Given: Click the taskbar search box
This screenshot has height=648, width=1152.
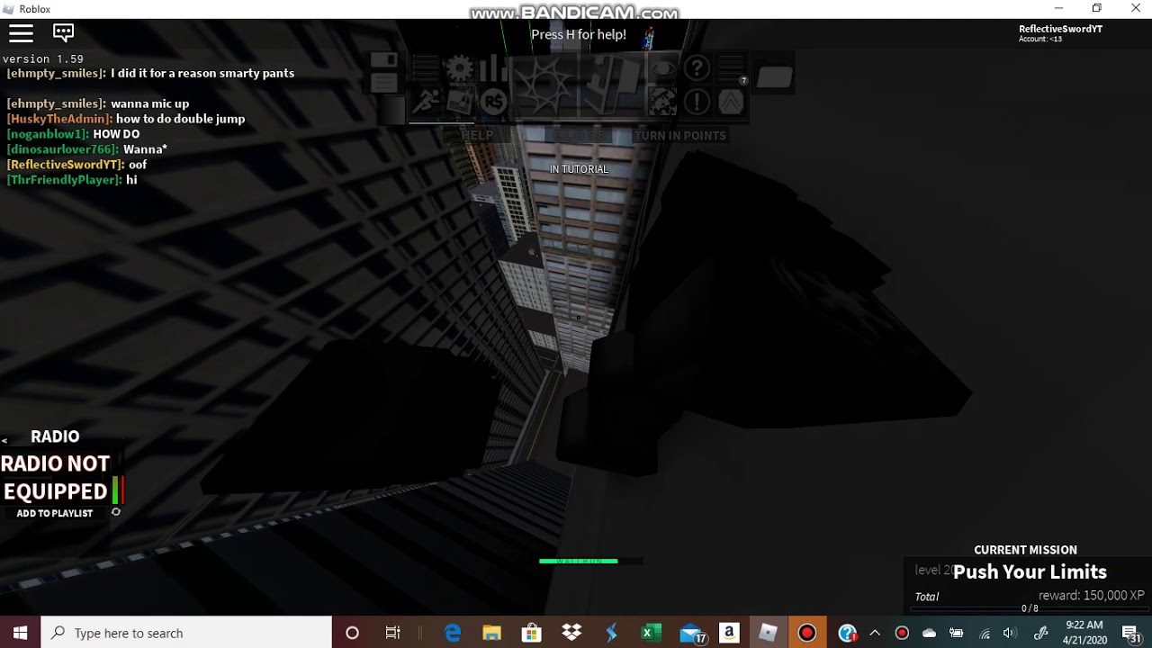Looking at the screenshot, I should click(x=186, y=633).
